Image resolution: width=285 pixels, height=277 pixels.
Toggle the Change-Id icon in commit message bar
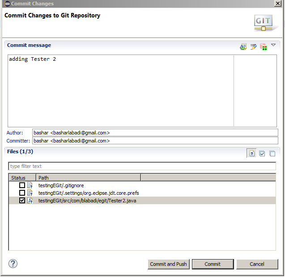pos(264,47)
